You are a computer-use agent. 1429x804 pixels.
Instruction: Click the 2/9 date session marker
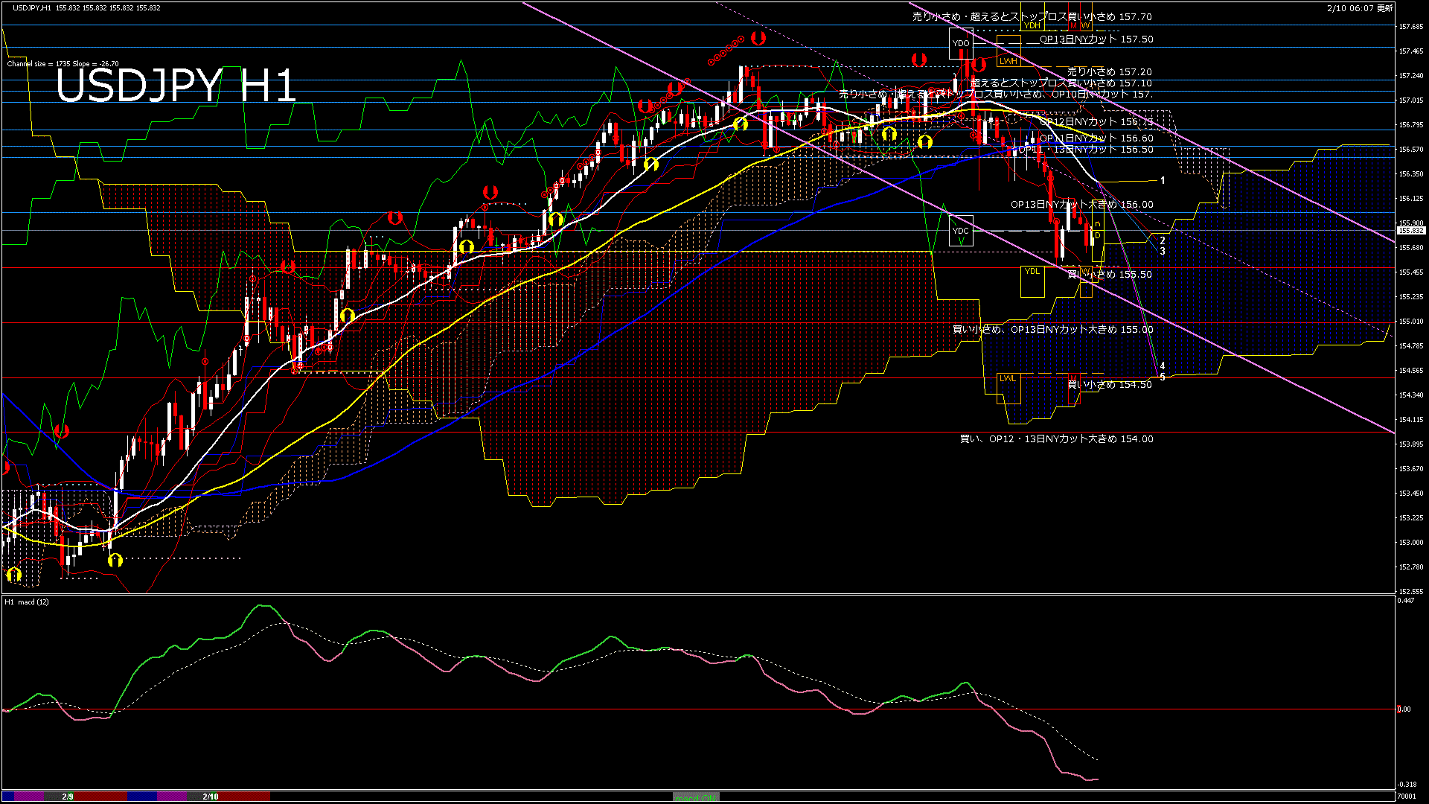(x=68, y=797)
